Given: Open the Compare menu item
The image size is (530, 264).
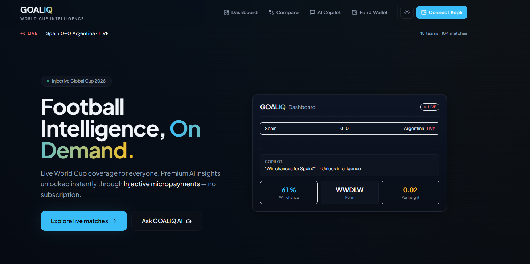Looking at the screenshot, I should 284,12.
